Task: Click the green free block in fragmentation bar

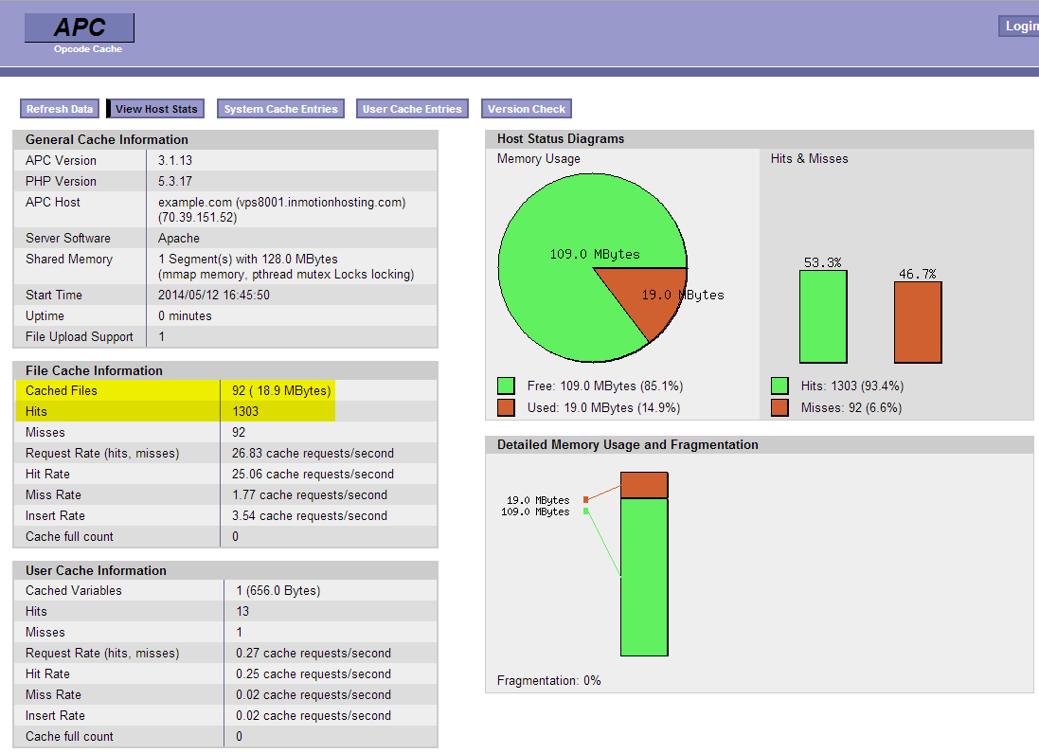Action: [x=644, y=576]
